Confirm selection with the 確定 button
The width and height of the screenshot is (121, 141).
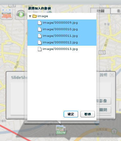tap(71, 114)
